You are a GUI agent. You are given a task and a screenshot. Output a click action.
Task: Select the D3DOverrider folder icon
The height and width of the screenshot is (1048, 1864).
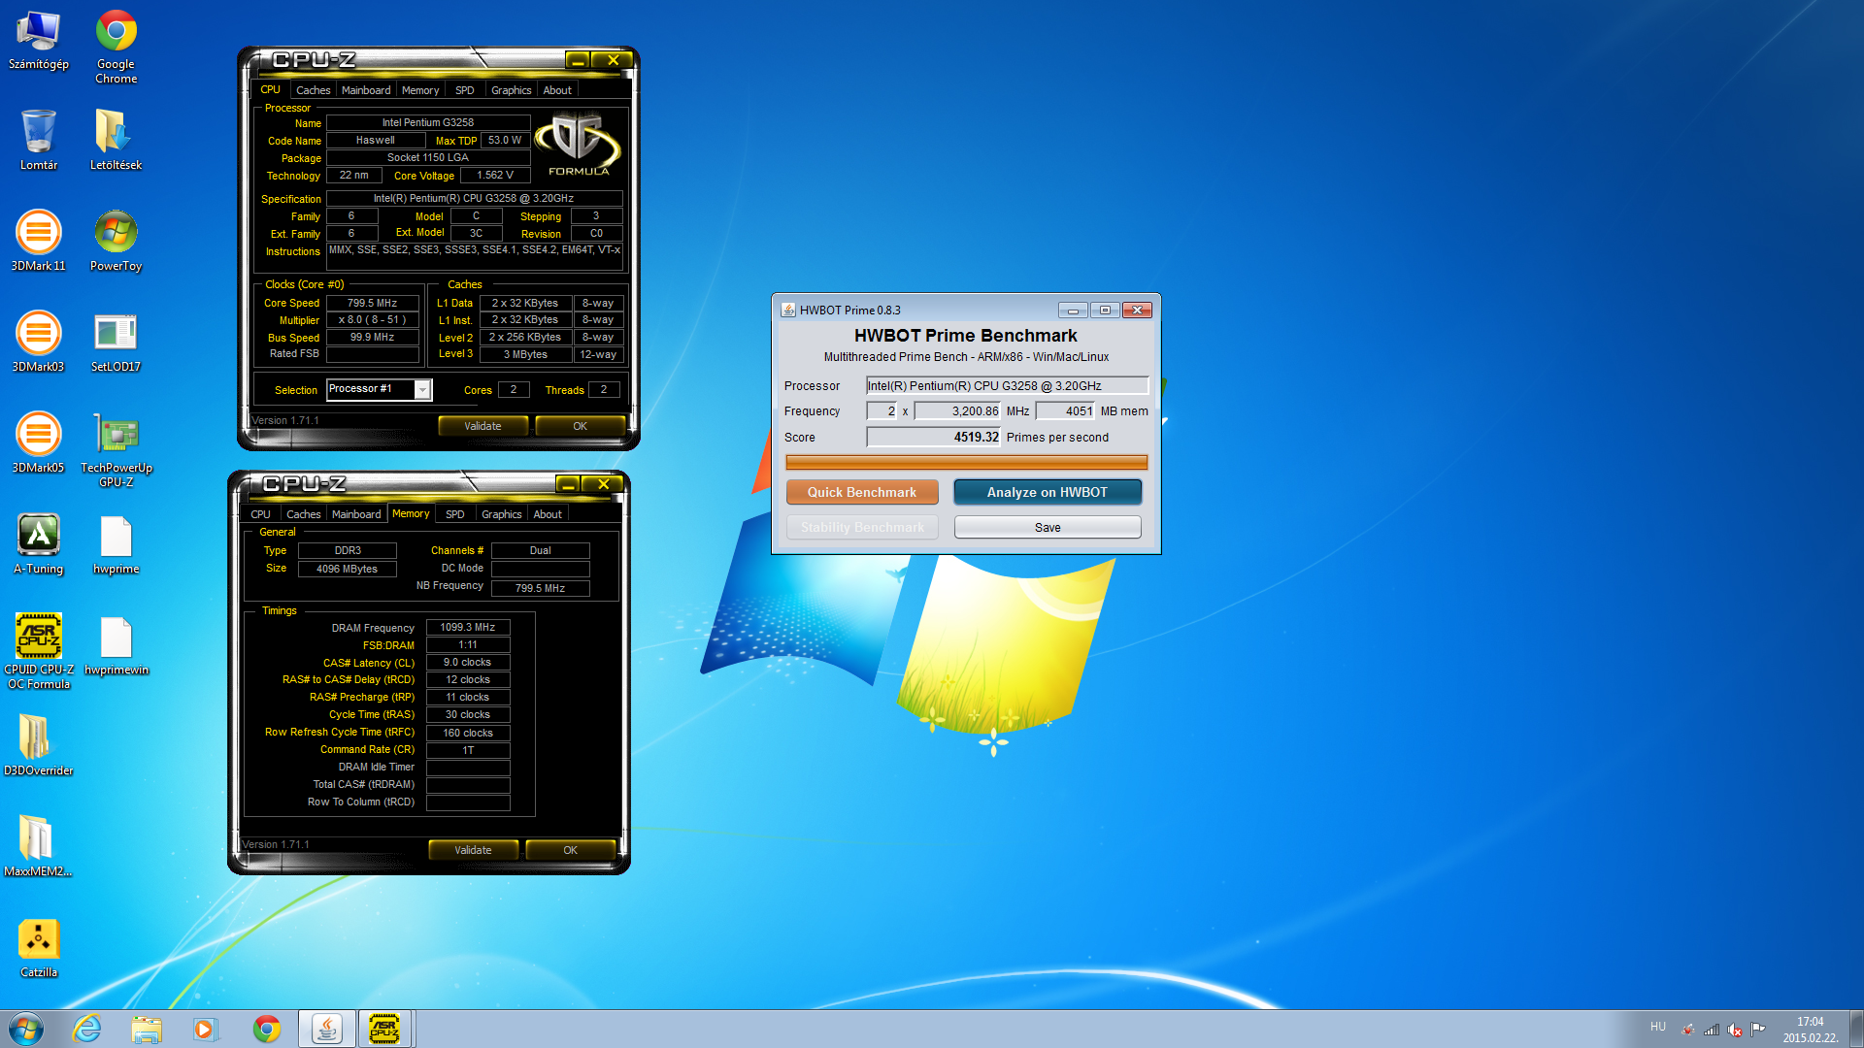[39, 745]
